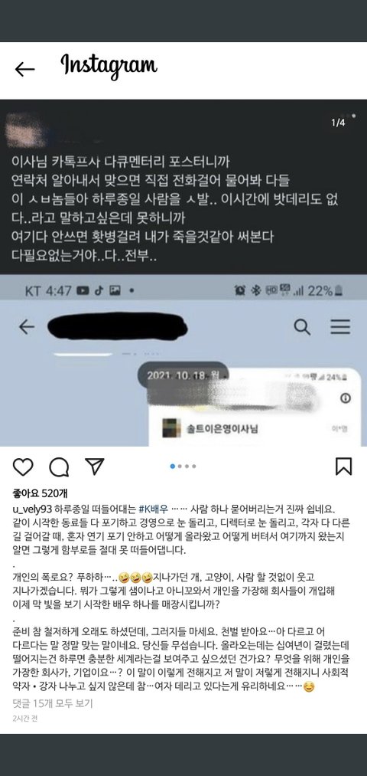
Task: Open the hamburger menu in the chat screenshot
Action: coord(340,326)
